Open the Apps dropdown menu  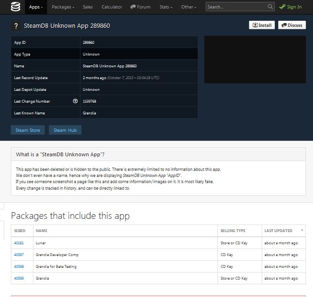[x=36, y=7]
